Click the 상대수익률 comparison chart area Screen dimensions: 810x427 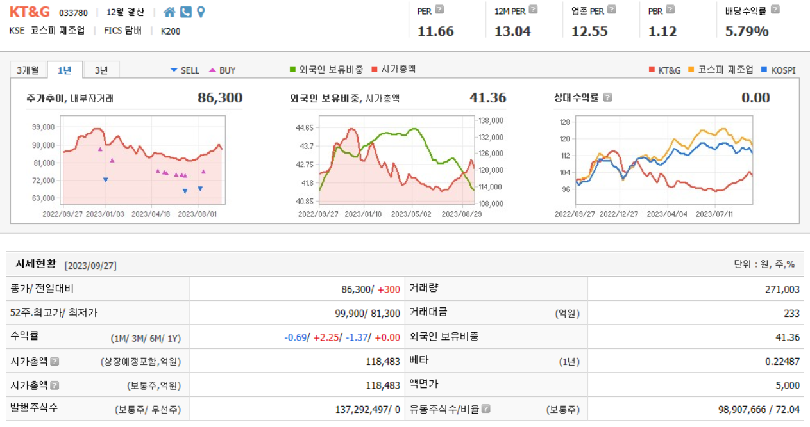tap(664, 159)
